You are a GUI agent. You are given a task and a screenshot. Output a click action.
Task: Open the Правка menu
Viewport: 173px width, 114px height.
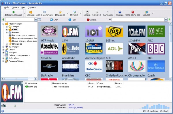(15, 7)
